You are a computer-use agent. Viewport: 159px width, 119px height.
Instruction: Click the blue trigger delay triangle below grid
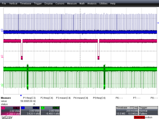pyautogui.click(x=21, y=95)
